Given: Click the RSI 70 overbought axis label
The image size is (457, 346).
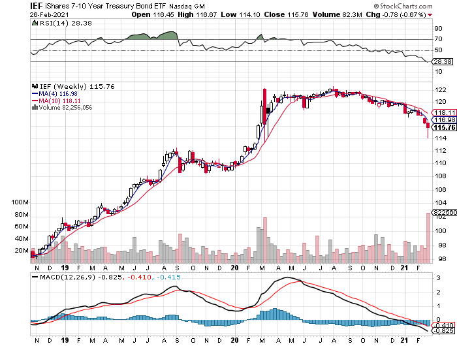Looking at the screenshot, I should 438,39.
